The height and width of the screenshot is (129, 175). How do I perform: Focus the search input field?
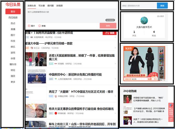point(139,5)
